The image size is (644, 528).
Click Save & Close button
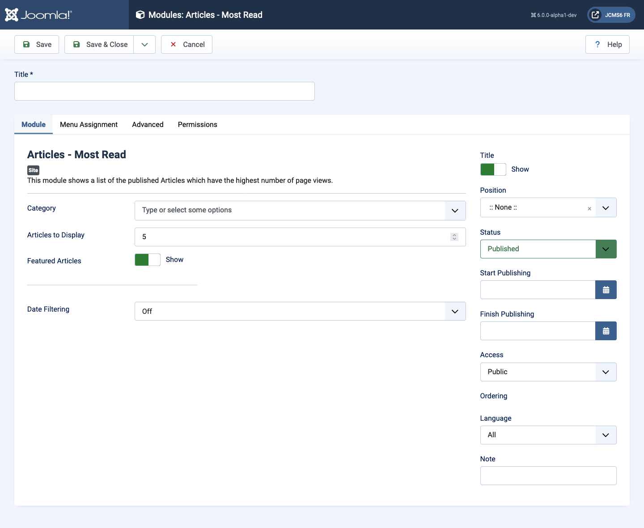click(99, 44)
